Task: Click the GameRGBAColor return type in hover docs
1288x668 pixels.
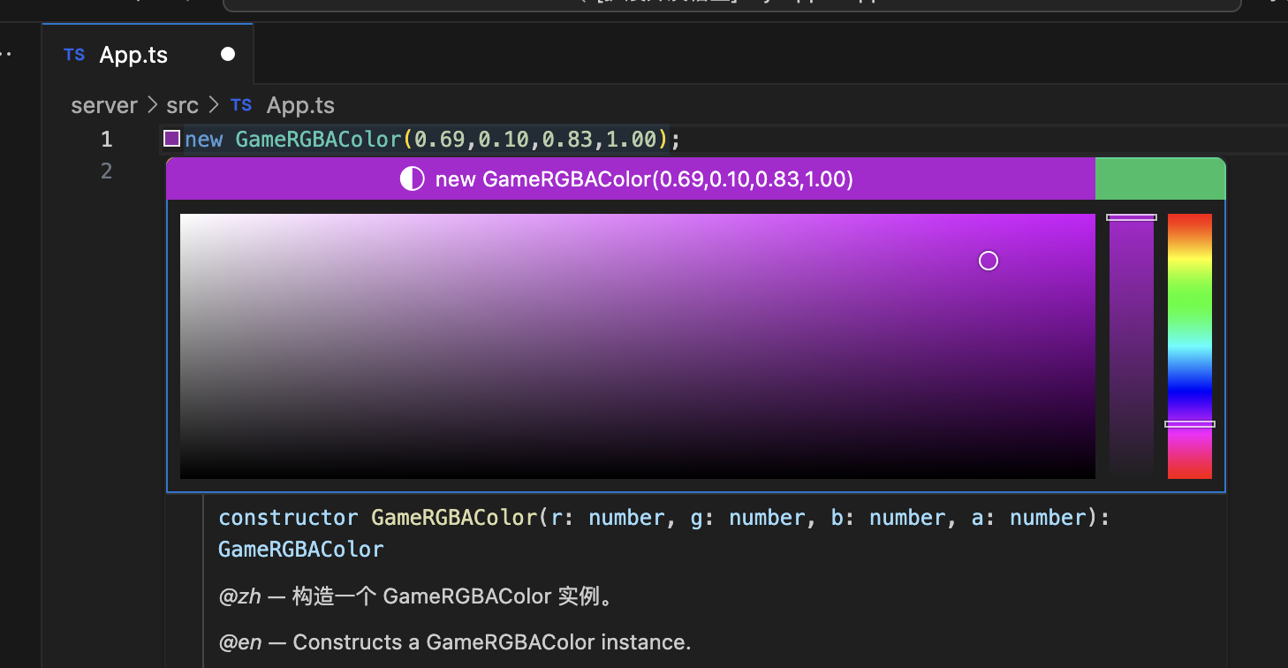Action: 301,549
